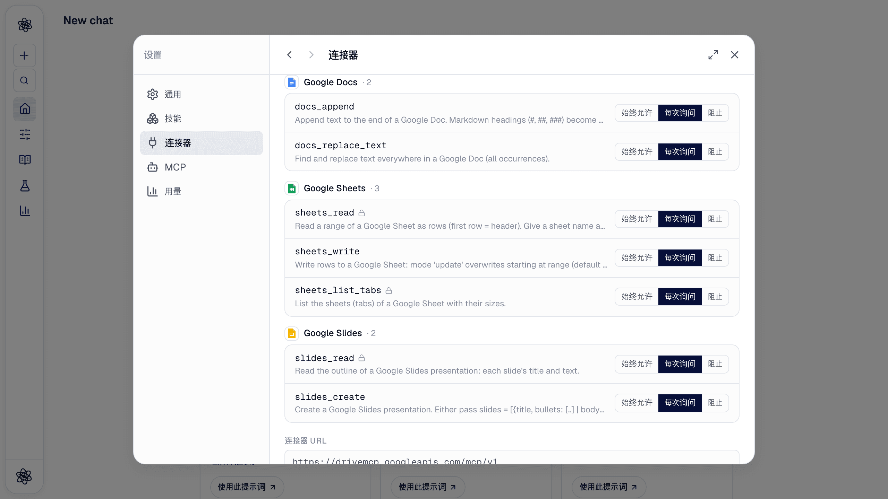The width and height of the screenshot is (888, 499).
Task: Set docs_append to 始终允许
Action: 637,113
